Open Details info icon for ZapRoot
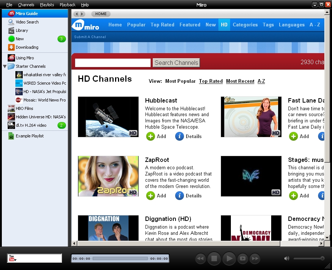This screenshot has width=332, height=270. click(x=179, y=196)
